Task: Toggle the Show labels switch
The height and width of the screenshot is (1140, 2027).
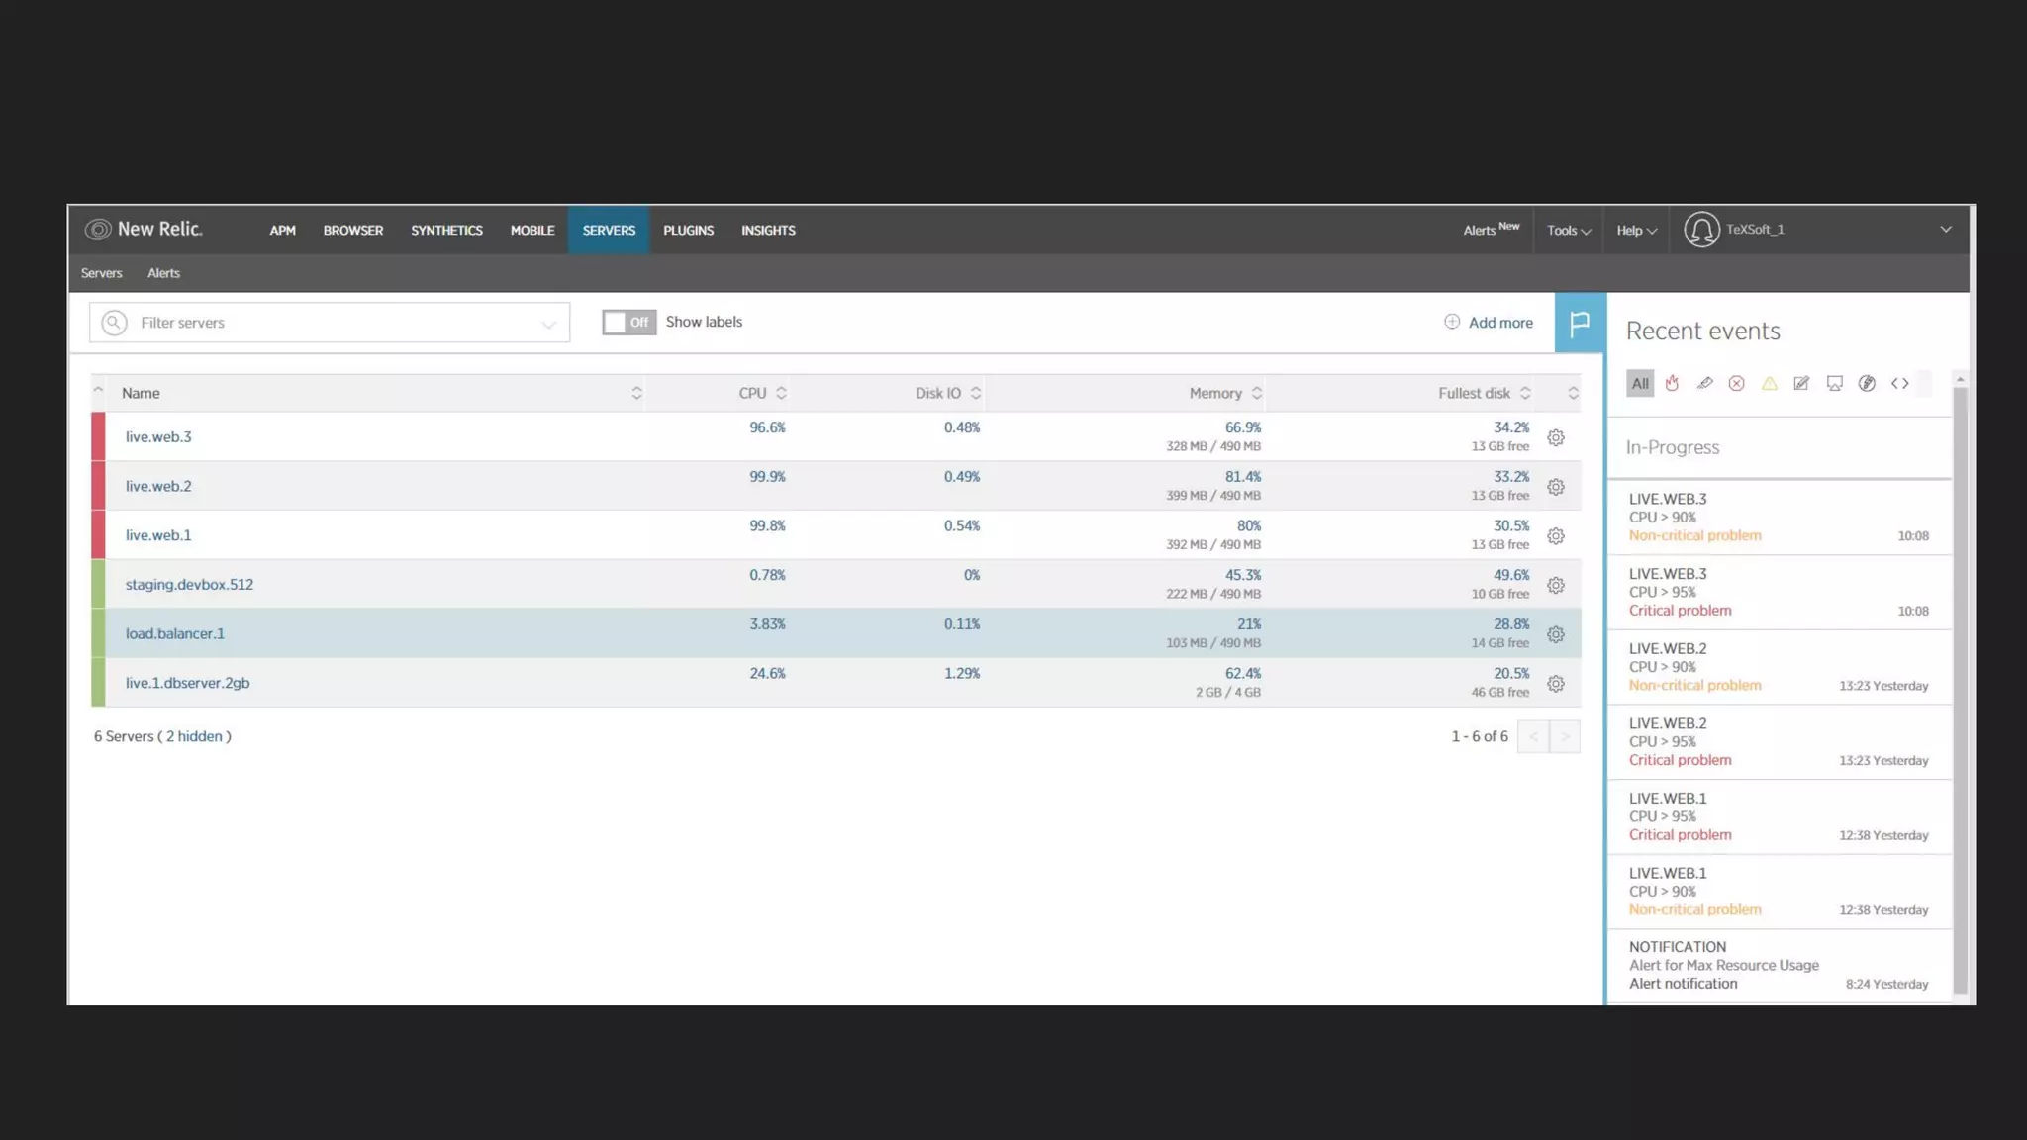Action: click(x=628, y=323)
